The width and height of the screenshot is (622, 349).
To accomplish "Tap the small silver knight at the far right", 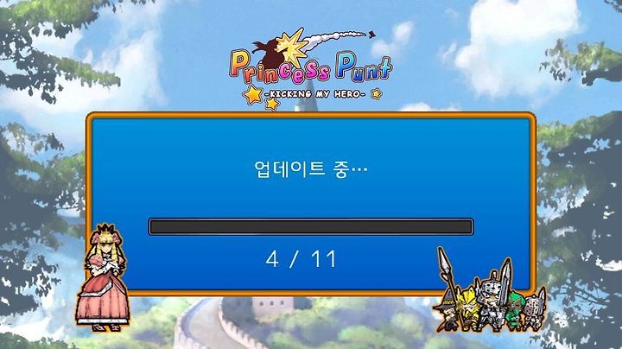I will point(535,309).
